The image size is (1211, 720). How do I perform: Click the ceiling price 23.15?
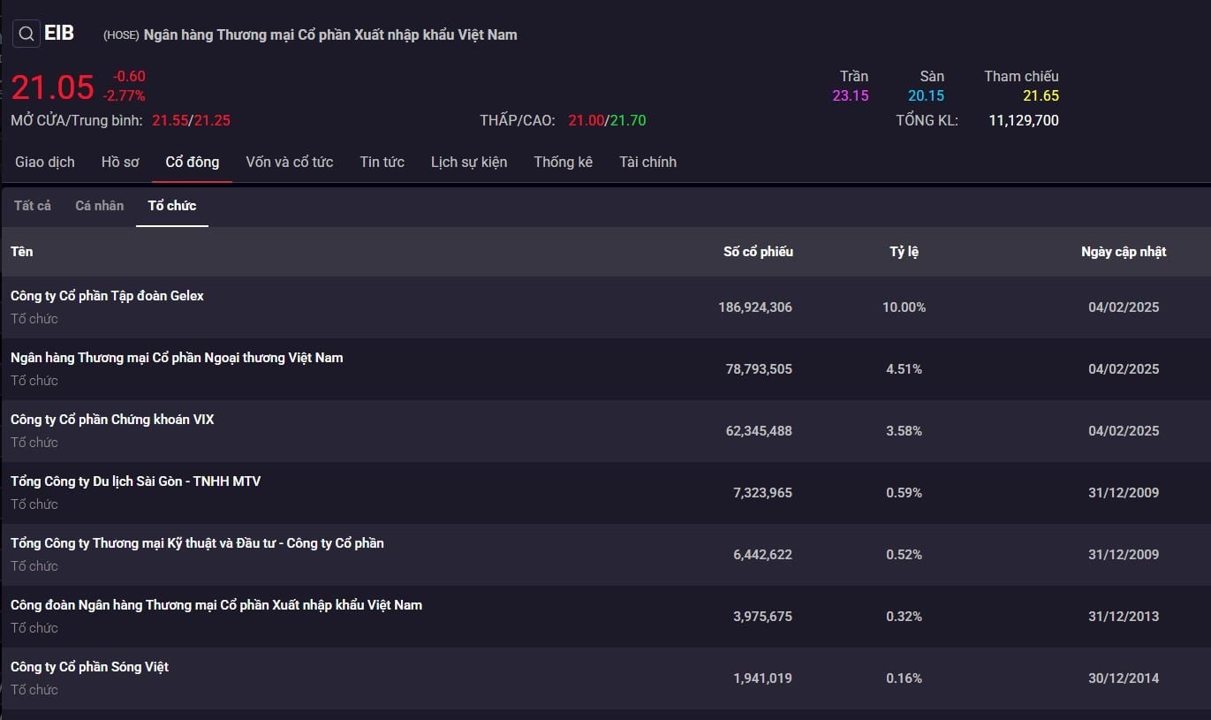pyautogui.click(x=851, y=96)
